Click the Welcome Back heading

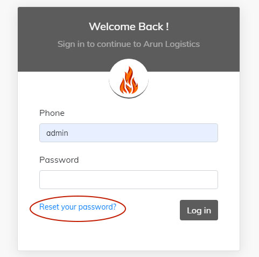[129, 26]
